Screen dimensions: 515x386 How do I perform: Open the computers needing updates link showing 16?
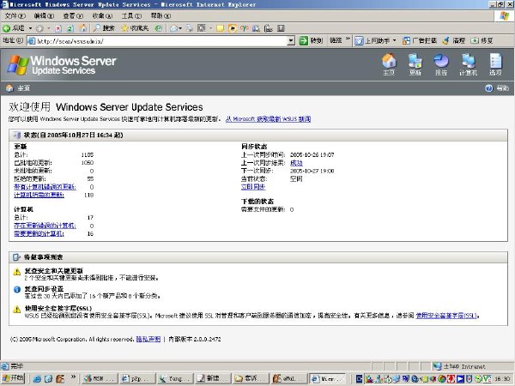pos(39,233)
